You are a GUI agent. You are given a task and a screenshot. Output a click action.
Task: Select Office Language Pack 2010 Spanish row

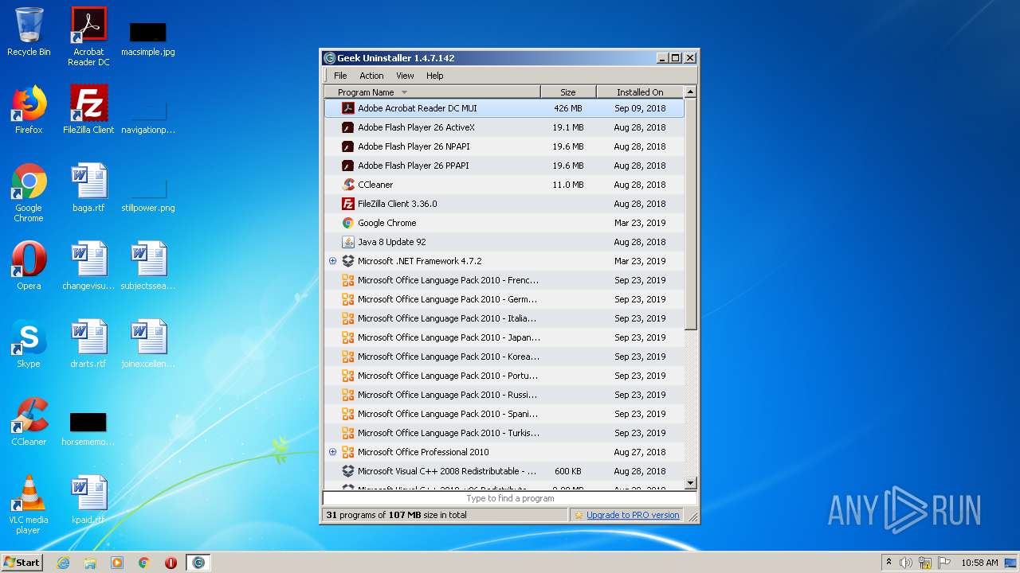(504, 414)
